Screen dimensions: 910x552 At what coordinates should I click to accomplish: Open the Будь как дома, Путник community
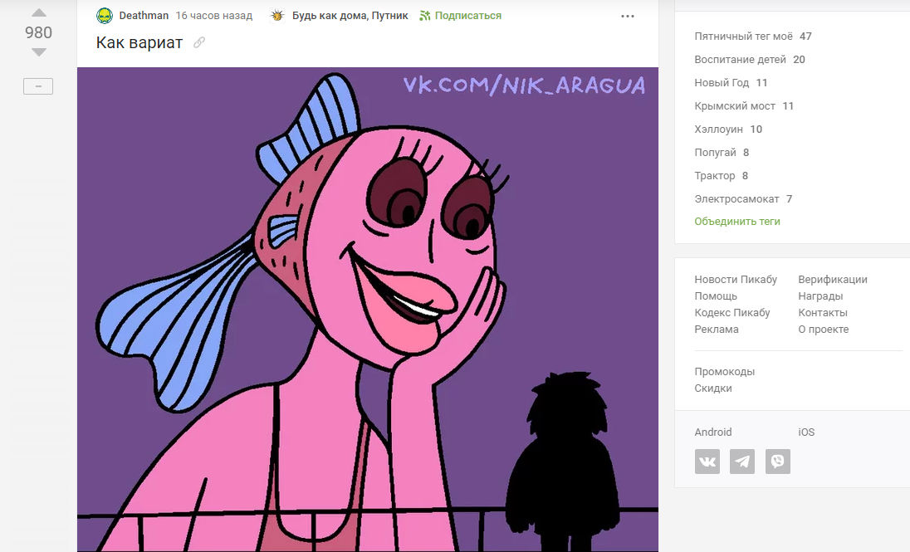pyautogui.click(x=350, y=16)
